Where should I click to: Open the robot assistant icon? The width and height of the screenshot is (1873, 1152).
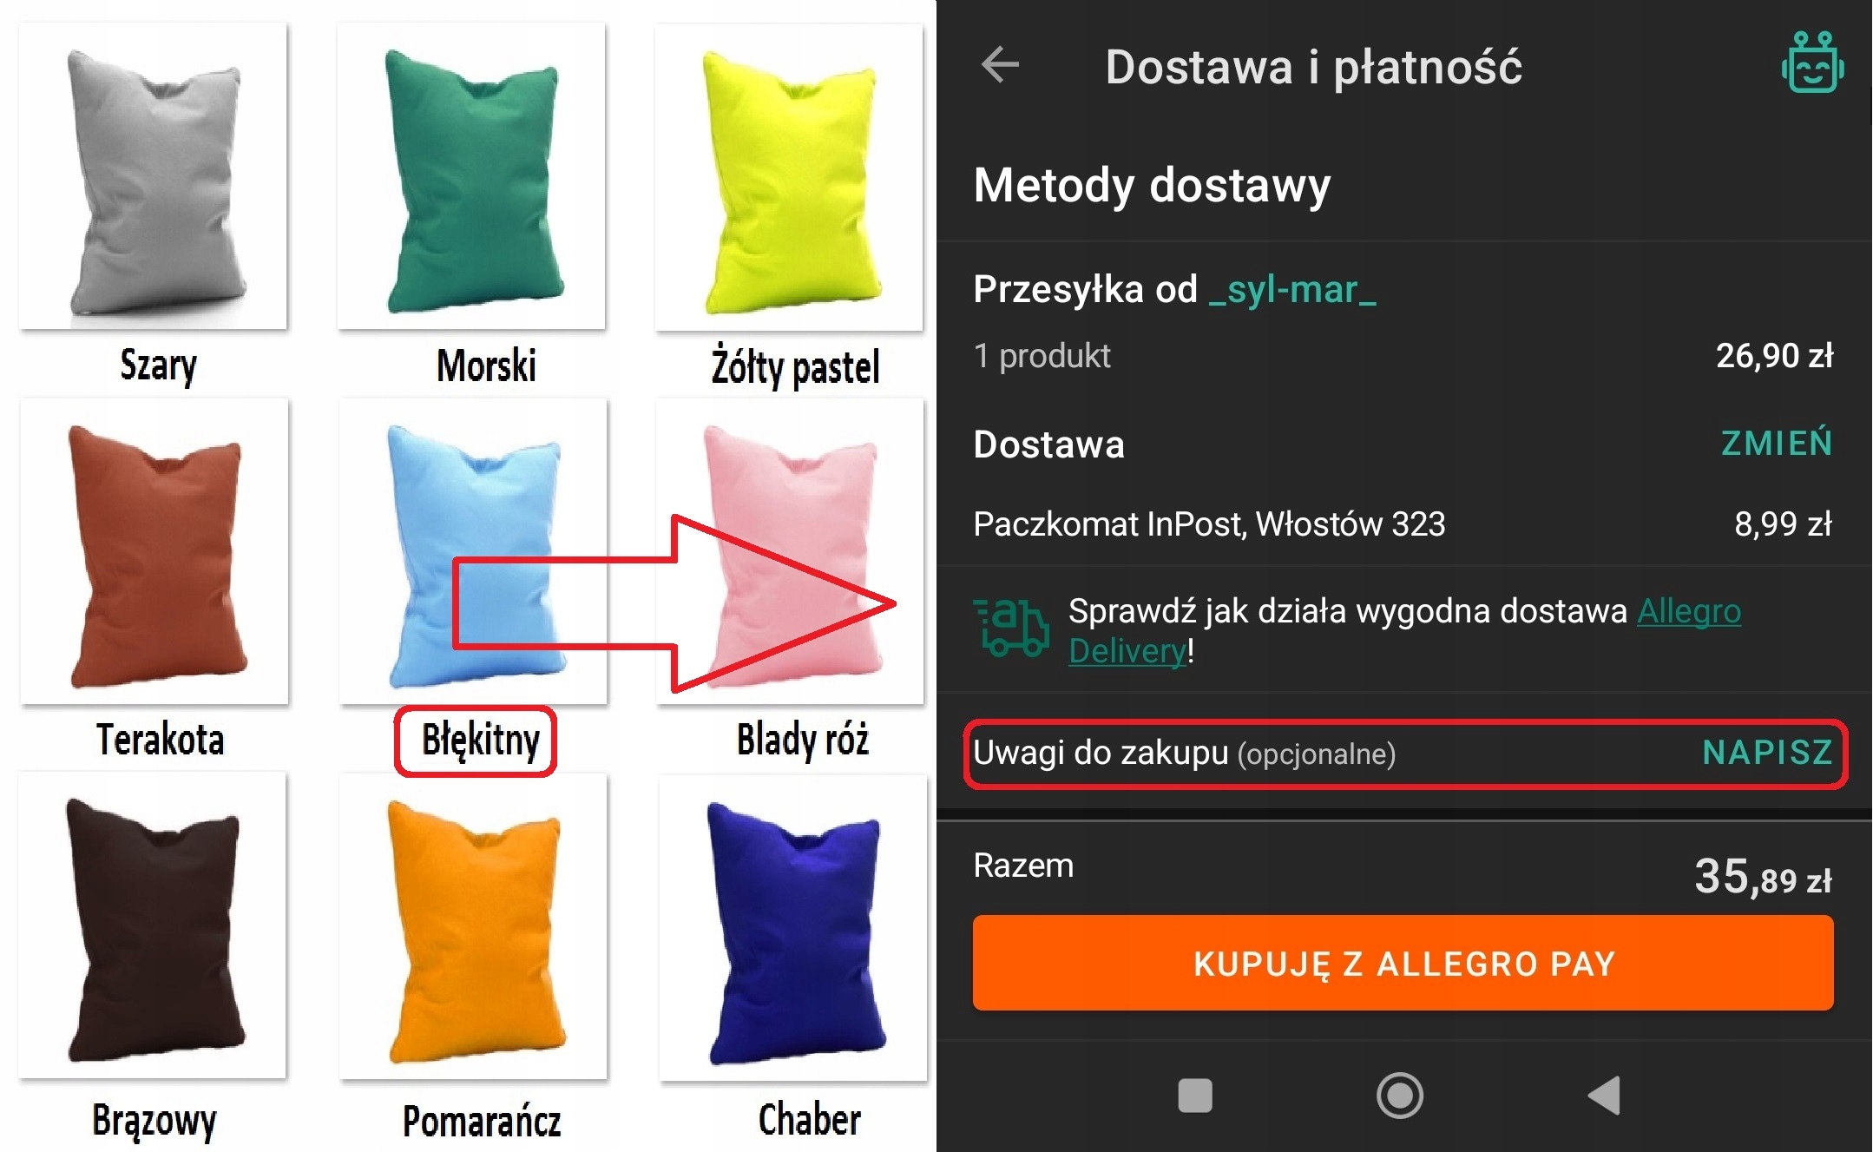pos(1812,62)
